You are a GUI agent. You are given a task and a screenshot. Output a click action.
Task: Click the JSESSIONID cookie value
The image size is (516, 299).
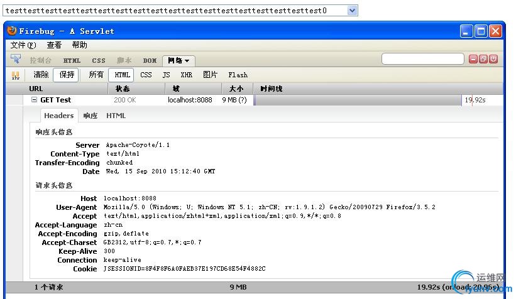click(185, 269)
